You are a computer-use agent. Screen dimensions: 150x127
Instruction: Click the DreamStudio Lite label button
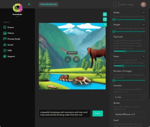click(49, 4)
